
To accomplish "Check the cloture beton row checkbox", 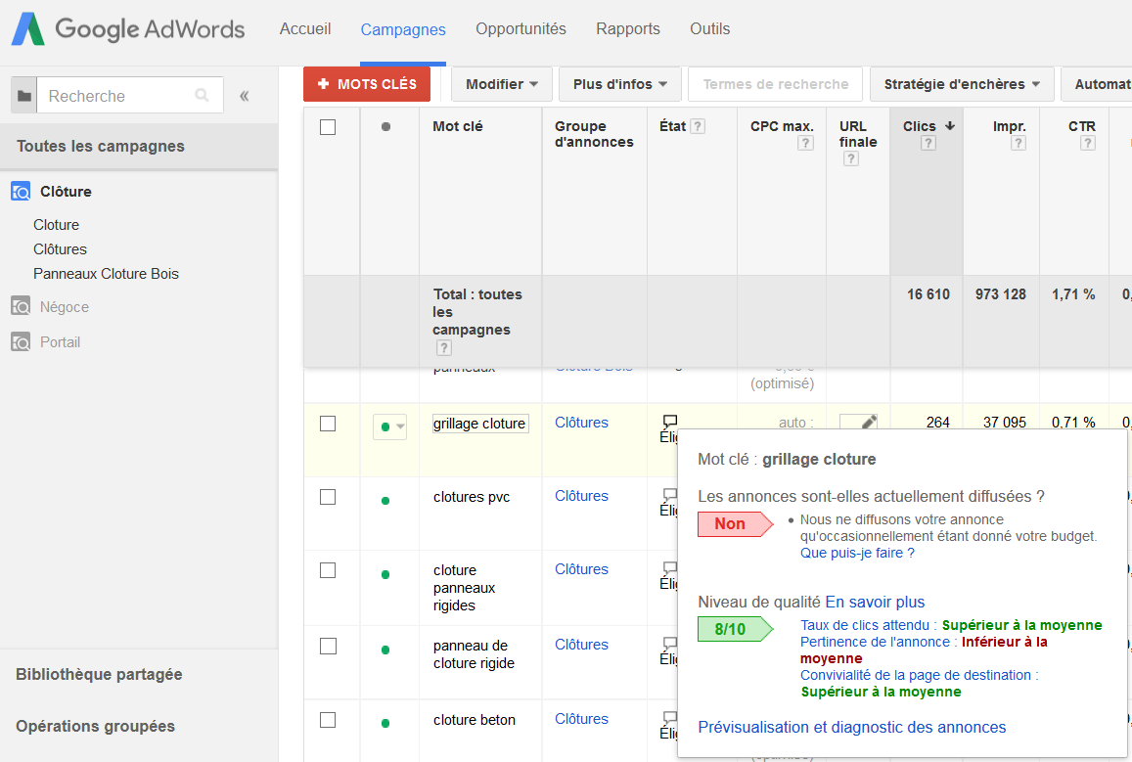I will point(328,720).
